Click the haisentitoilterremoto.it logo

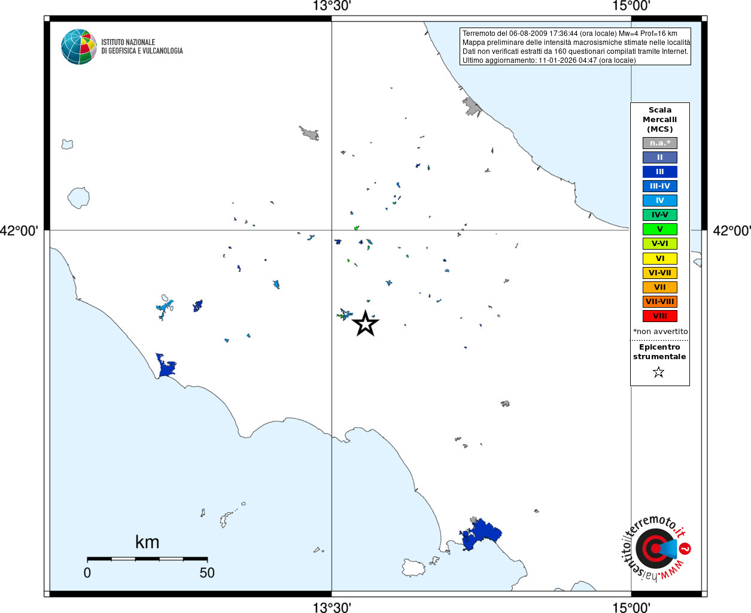coord(655,548)
